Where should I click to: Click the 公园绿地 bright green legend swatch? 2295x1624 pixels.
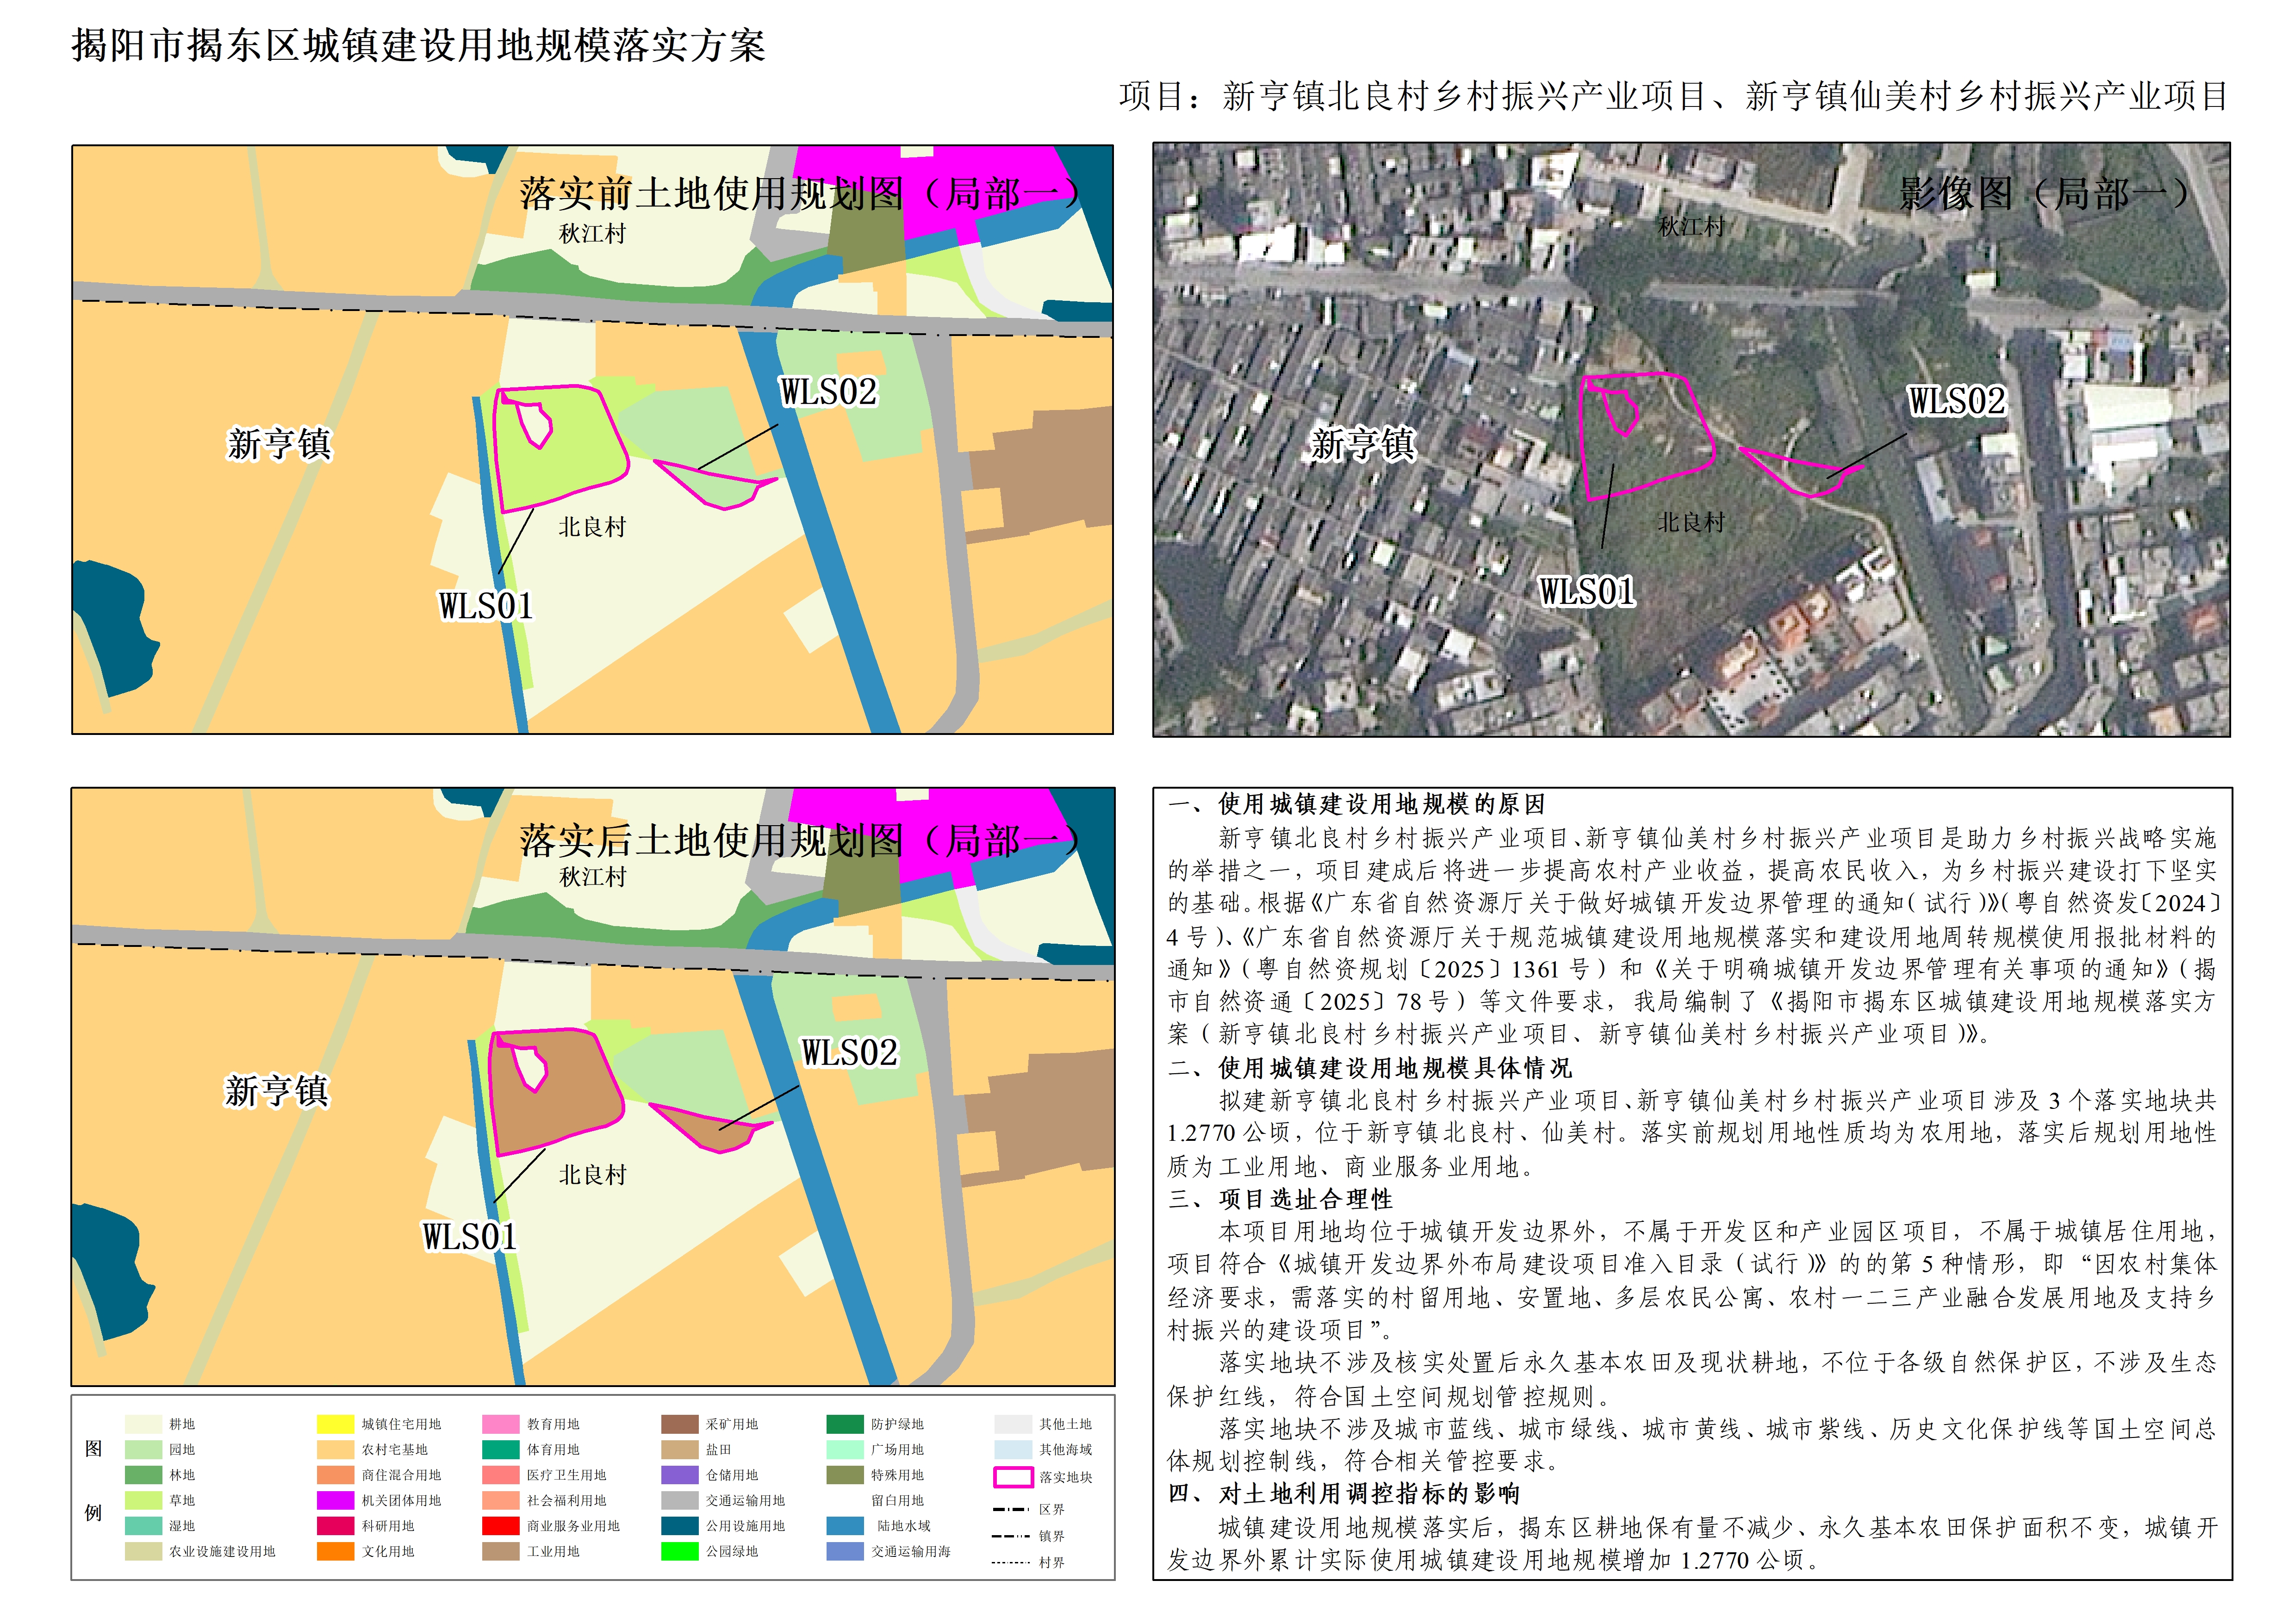pyautogui.click(x=679, y=1551)
